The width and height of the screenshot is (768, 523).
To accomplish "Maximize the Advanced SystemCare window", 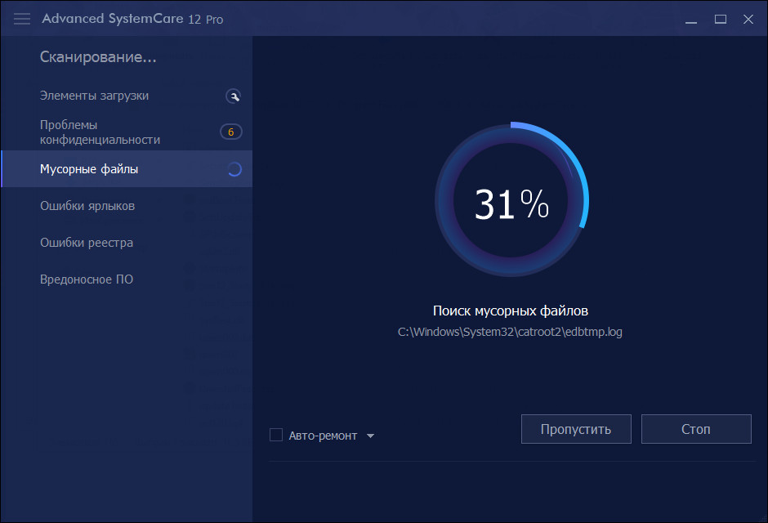I will (721, 19).
